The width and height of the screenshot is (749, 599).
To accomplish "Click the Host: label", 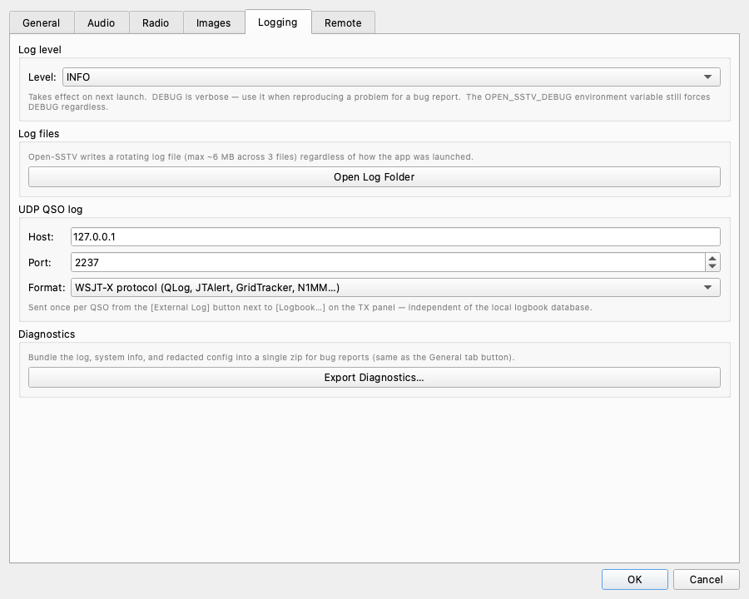I will click(x=41, y=237).
